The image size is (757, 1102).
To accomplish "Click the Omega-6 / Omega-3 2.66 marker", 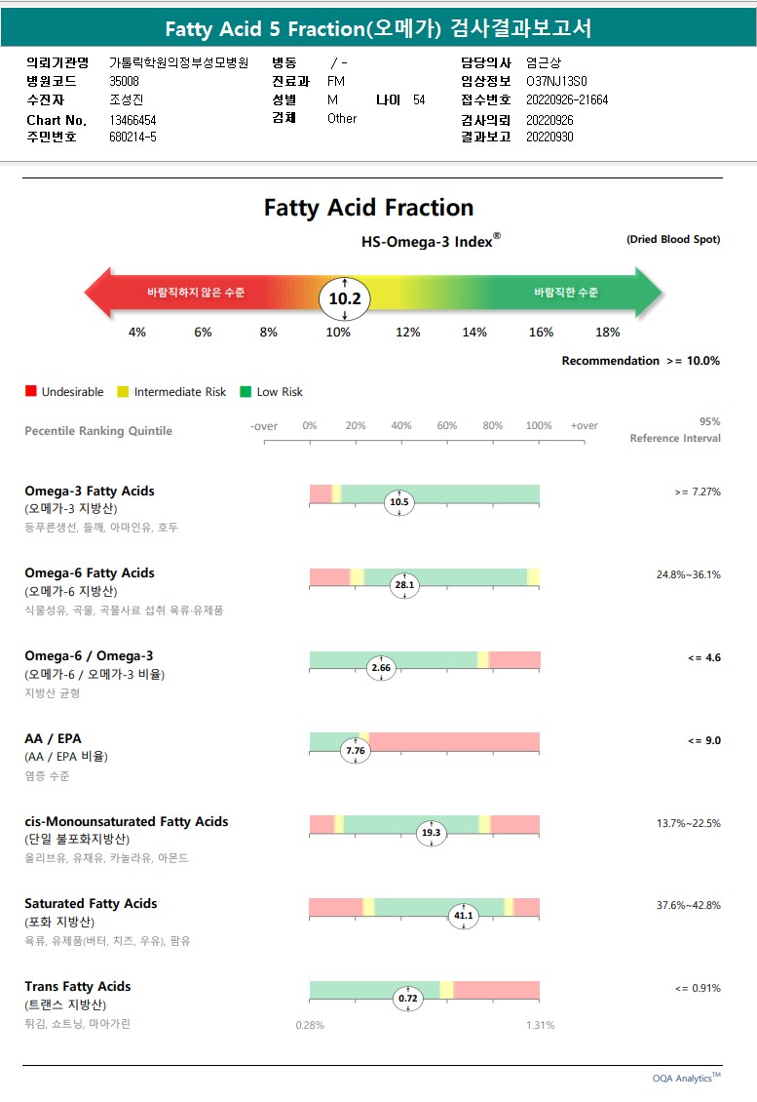I will tap(381, 668).
